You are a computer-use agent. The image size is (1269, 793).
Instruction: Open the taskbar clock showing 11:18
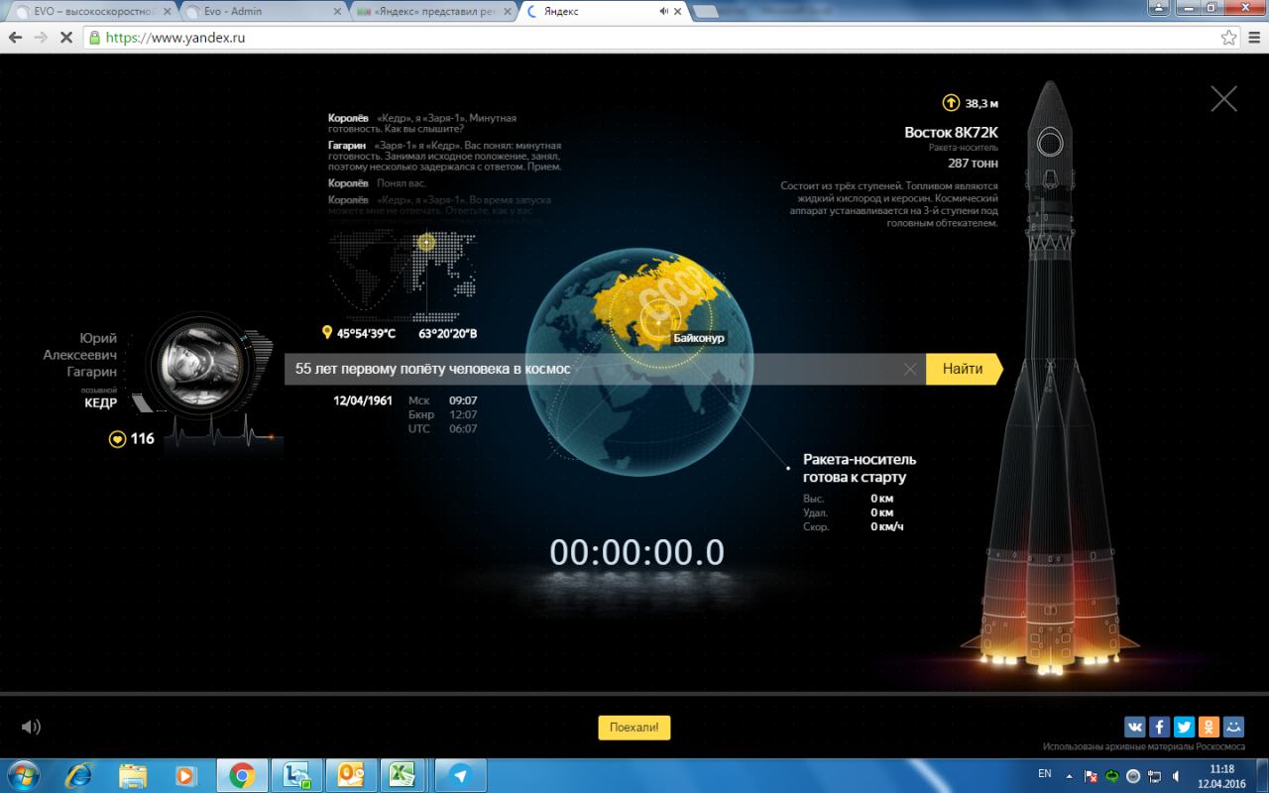pyautogui.click(x=1221, y=775)
